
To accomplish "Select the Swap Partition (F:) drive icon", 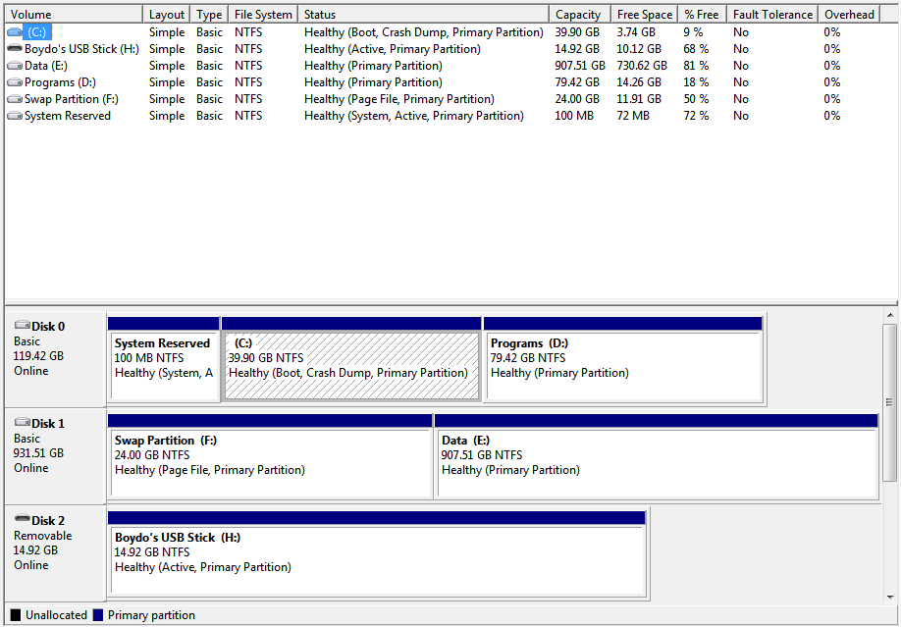I will (x=14, y=98).
